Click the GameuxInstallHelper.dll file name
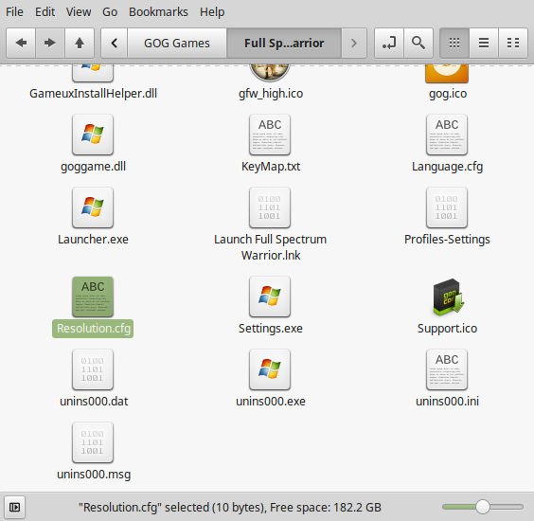 93,94
